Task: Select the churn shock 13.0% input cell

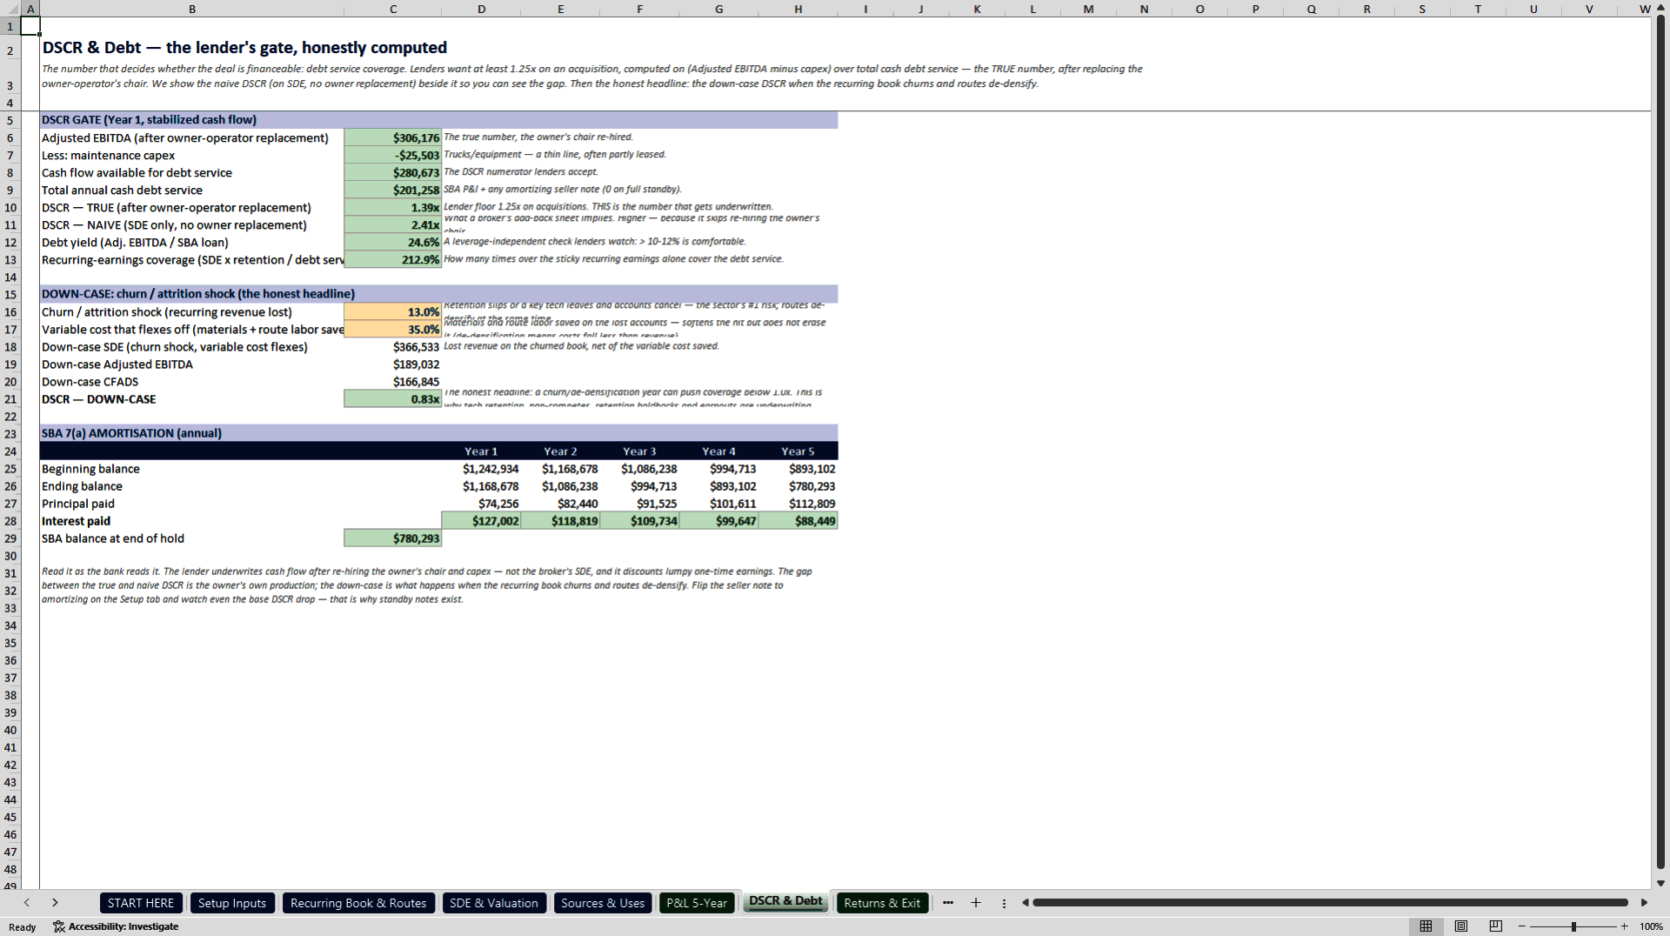Action: 393,312
